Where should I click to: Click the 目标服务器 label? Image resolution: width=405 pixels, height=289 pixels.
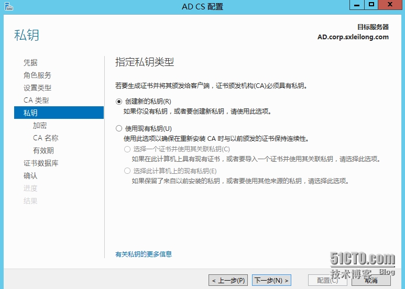pos(373,27)
